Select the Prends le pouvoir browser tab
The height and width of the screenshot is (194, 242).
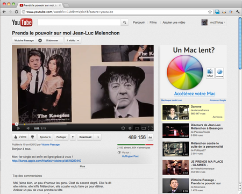click(x=40, y=5)
